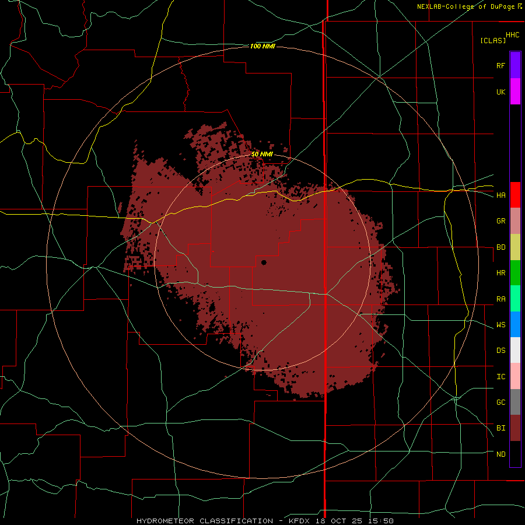
Task: Click the [CLAS] legend header
Action: click(x=493, y=40)
